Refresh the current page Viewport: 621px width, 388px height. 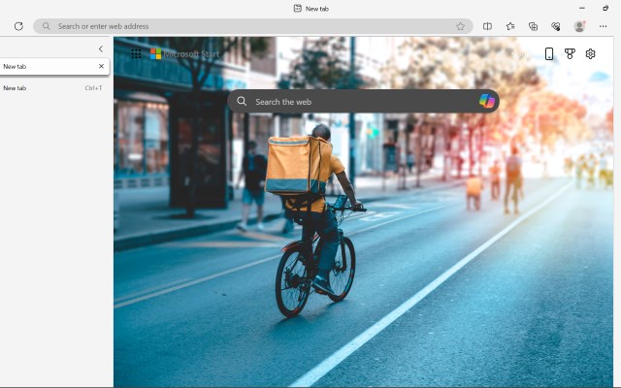pyautogui.click(x=18, y=26)
